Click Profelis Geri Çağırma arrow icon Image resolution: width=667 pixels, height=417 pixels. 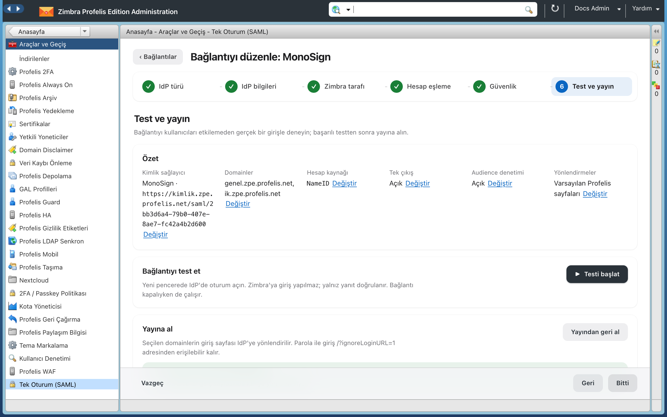click(x=12, y=319)
